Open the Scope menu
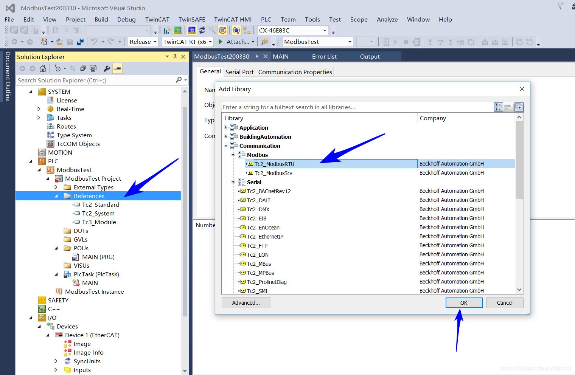575x375 pixels. (359, 19)
